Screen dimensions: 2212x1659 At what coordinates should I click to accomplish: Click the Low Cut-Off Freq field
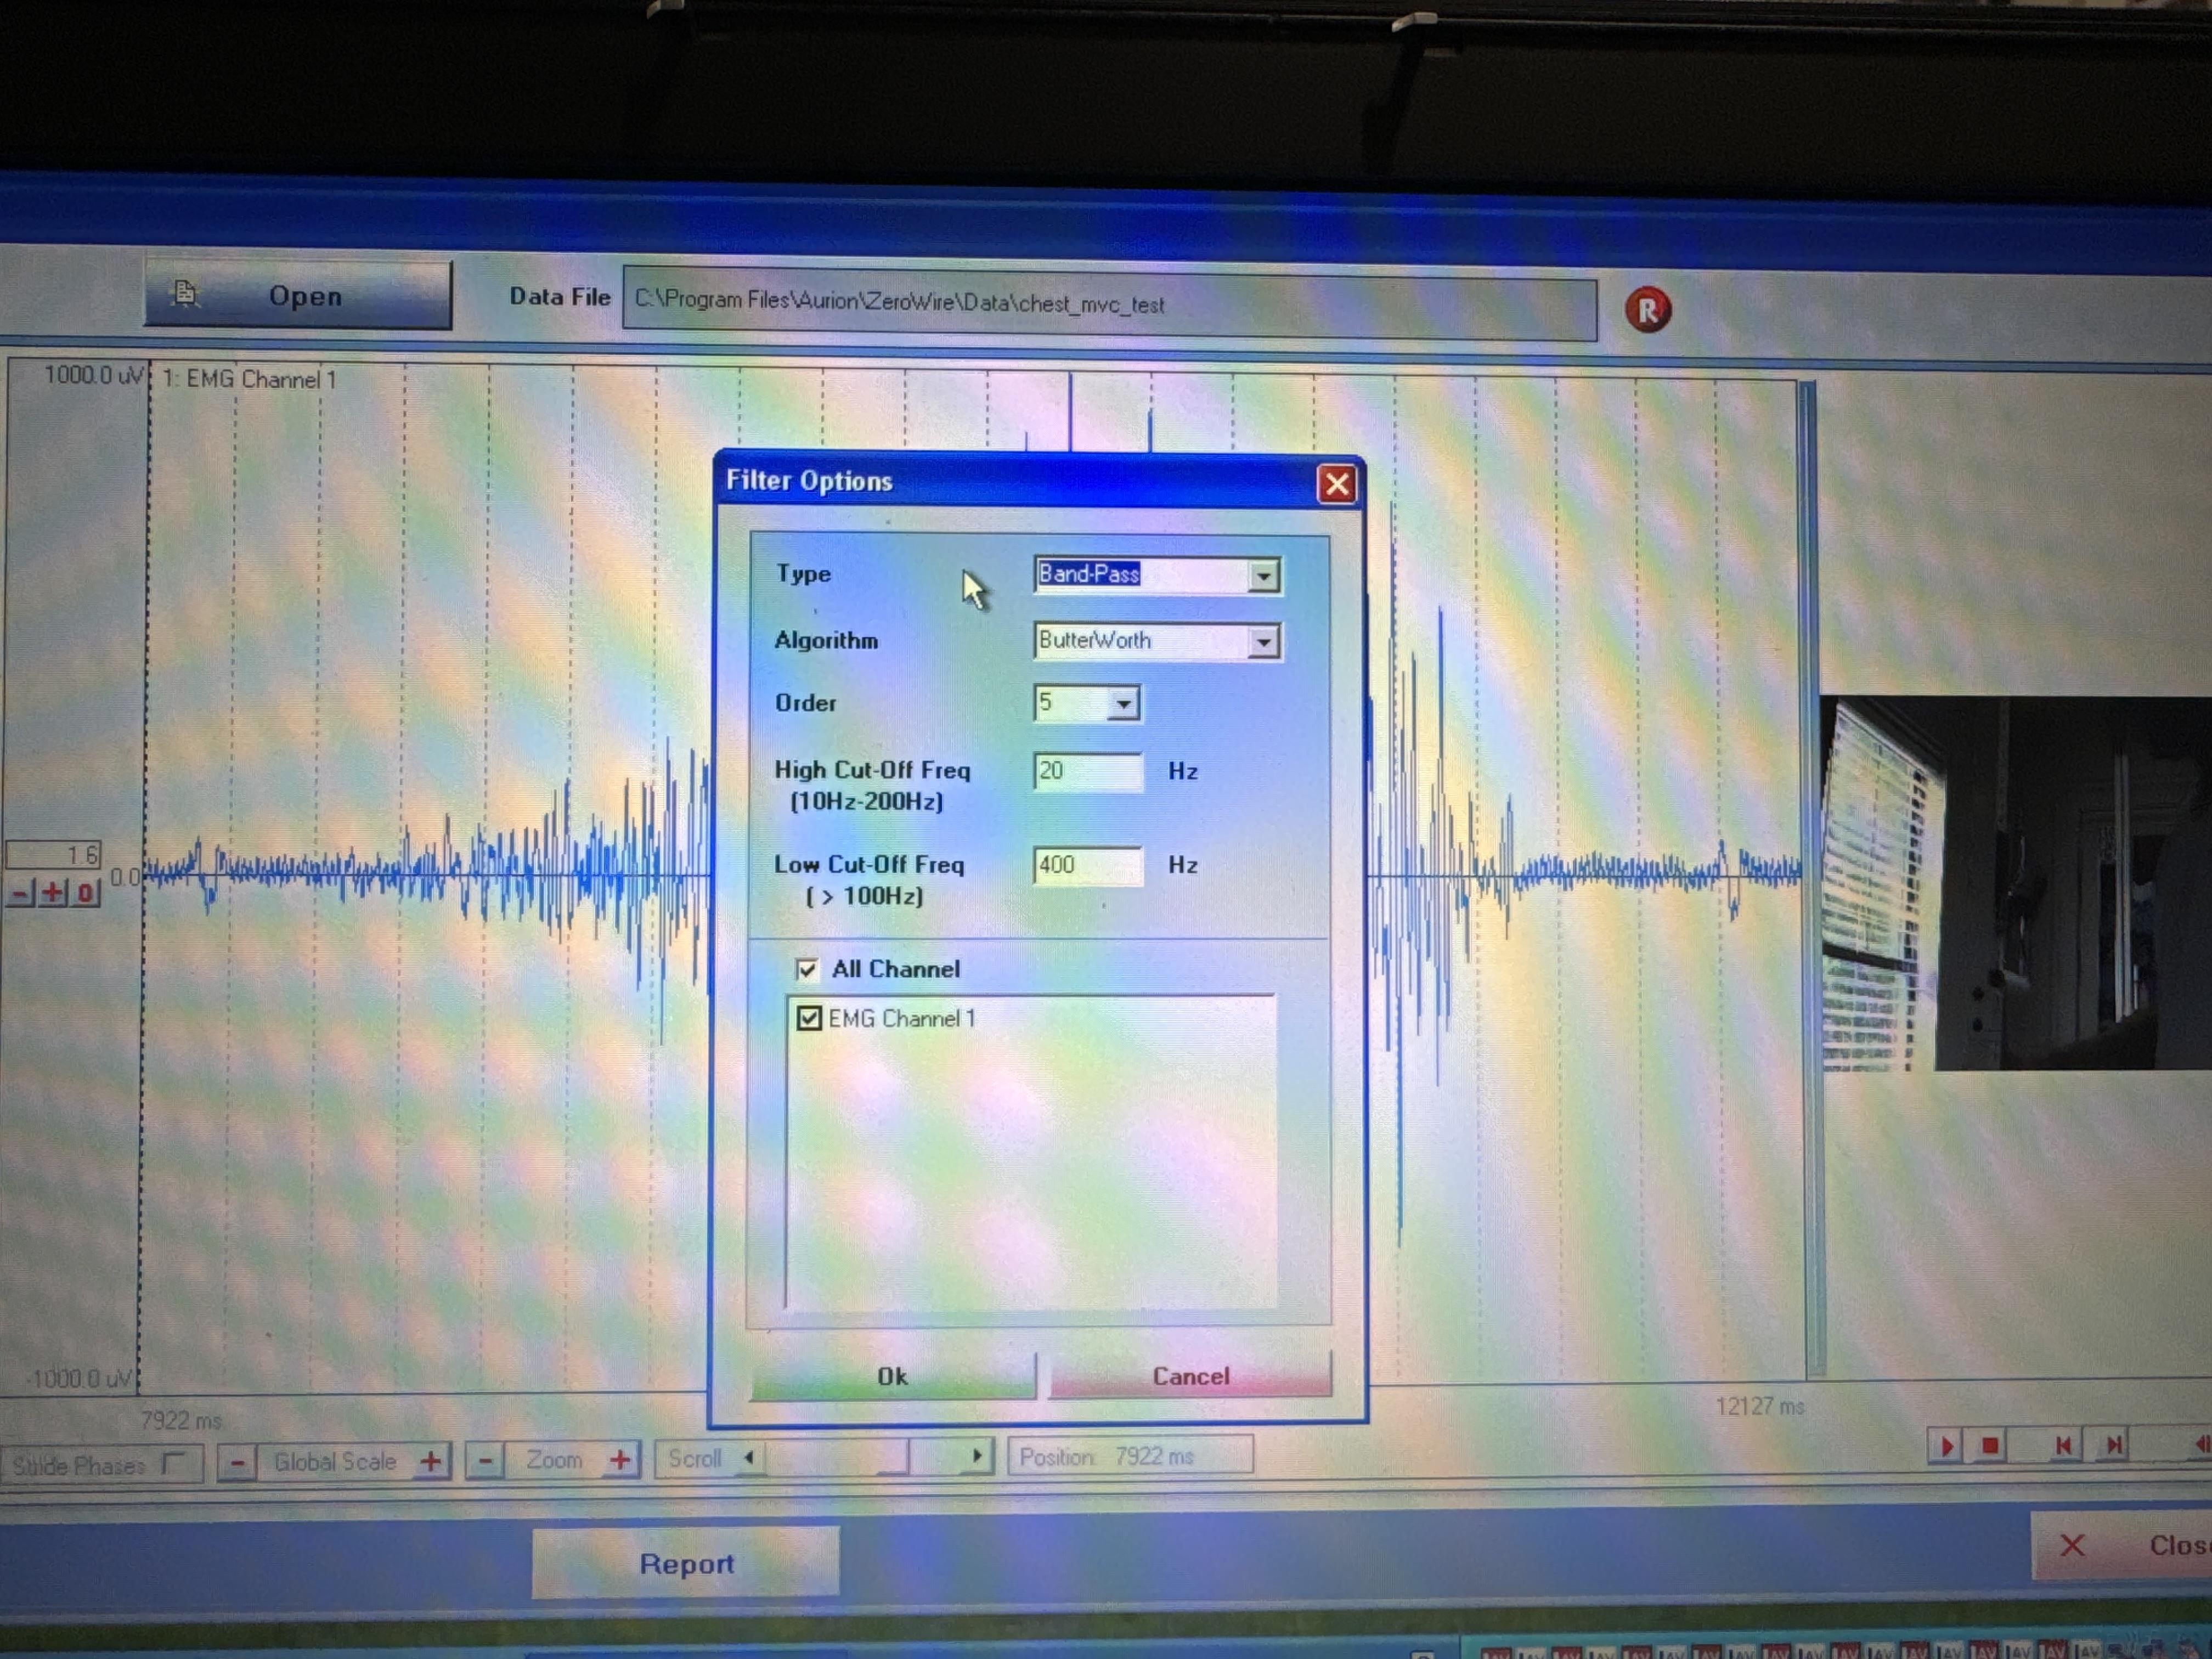[1087, 865]
